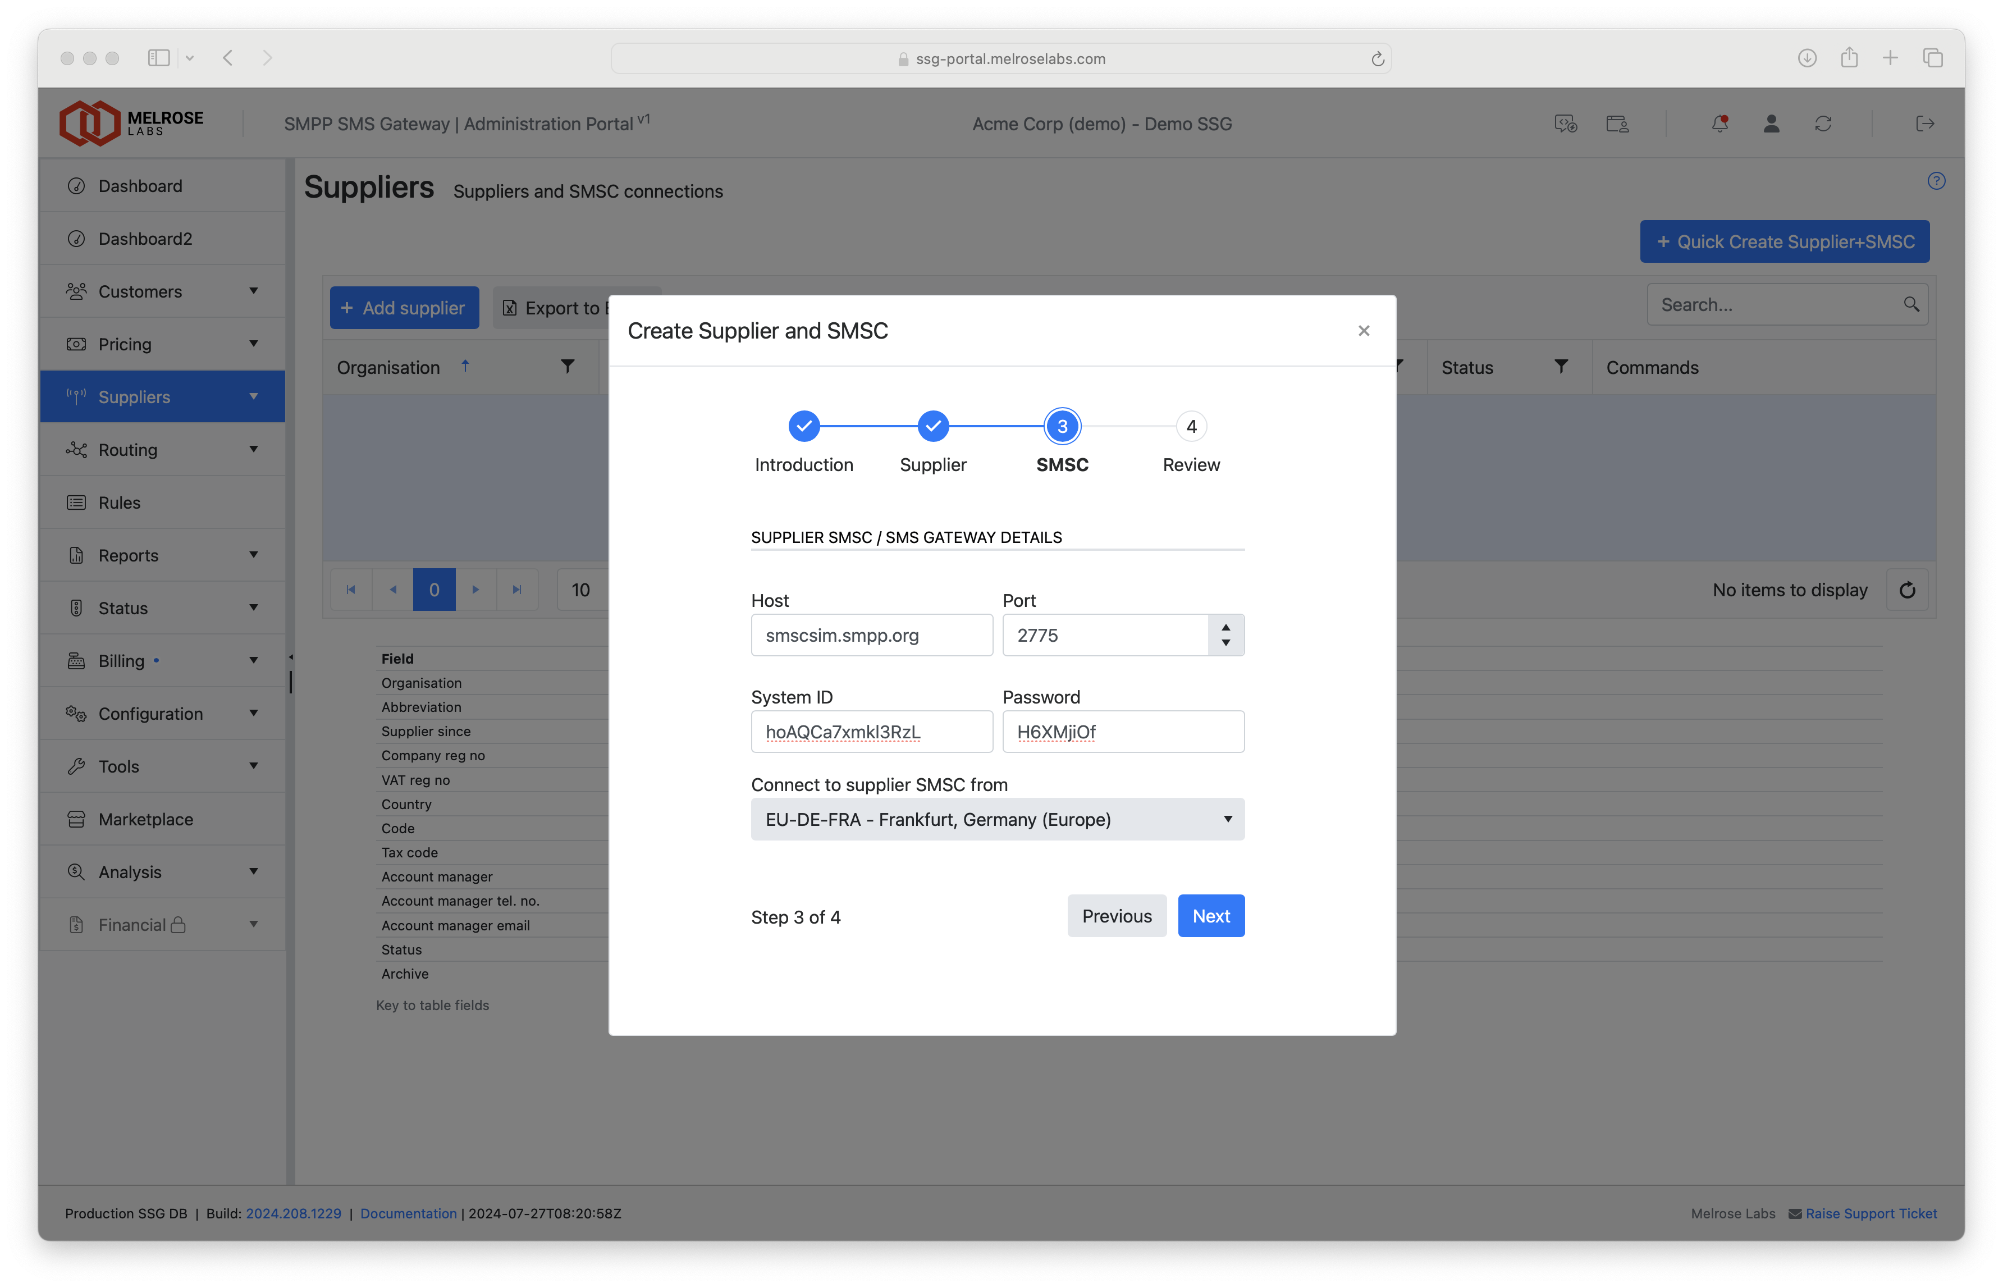Click the window-with-user header icon
The image size is (2003, 1288).
pos(1617,124)
